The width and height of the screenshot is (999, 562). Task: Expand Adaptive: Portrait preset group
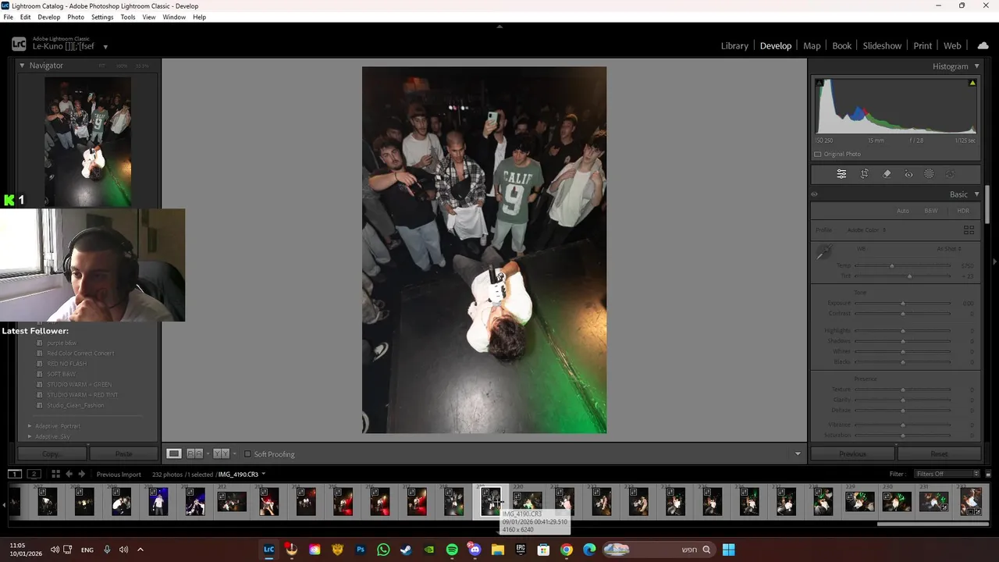click(x=30, y=426)
